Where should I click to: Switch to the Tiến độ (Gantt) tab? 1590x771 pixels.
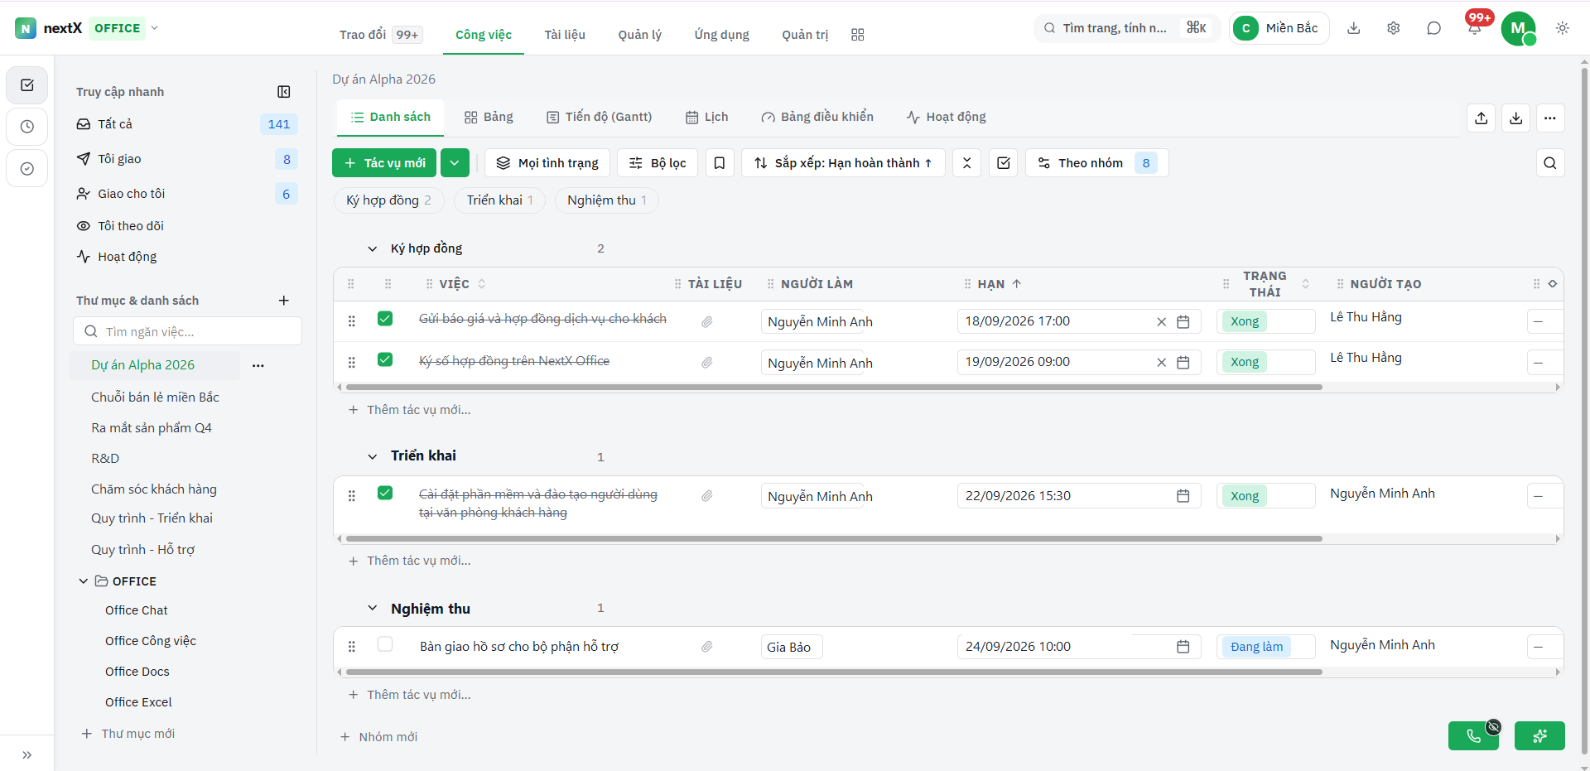pyautogui.click(x=600, y=117)
